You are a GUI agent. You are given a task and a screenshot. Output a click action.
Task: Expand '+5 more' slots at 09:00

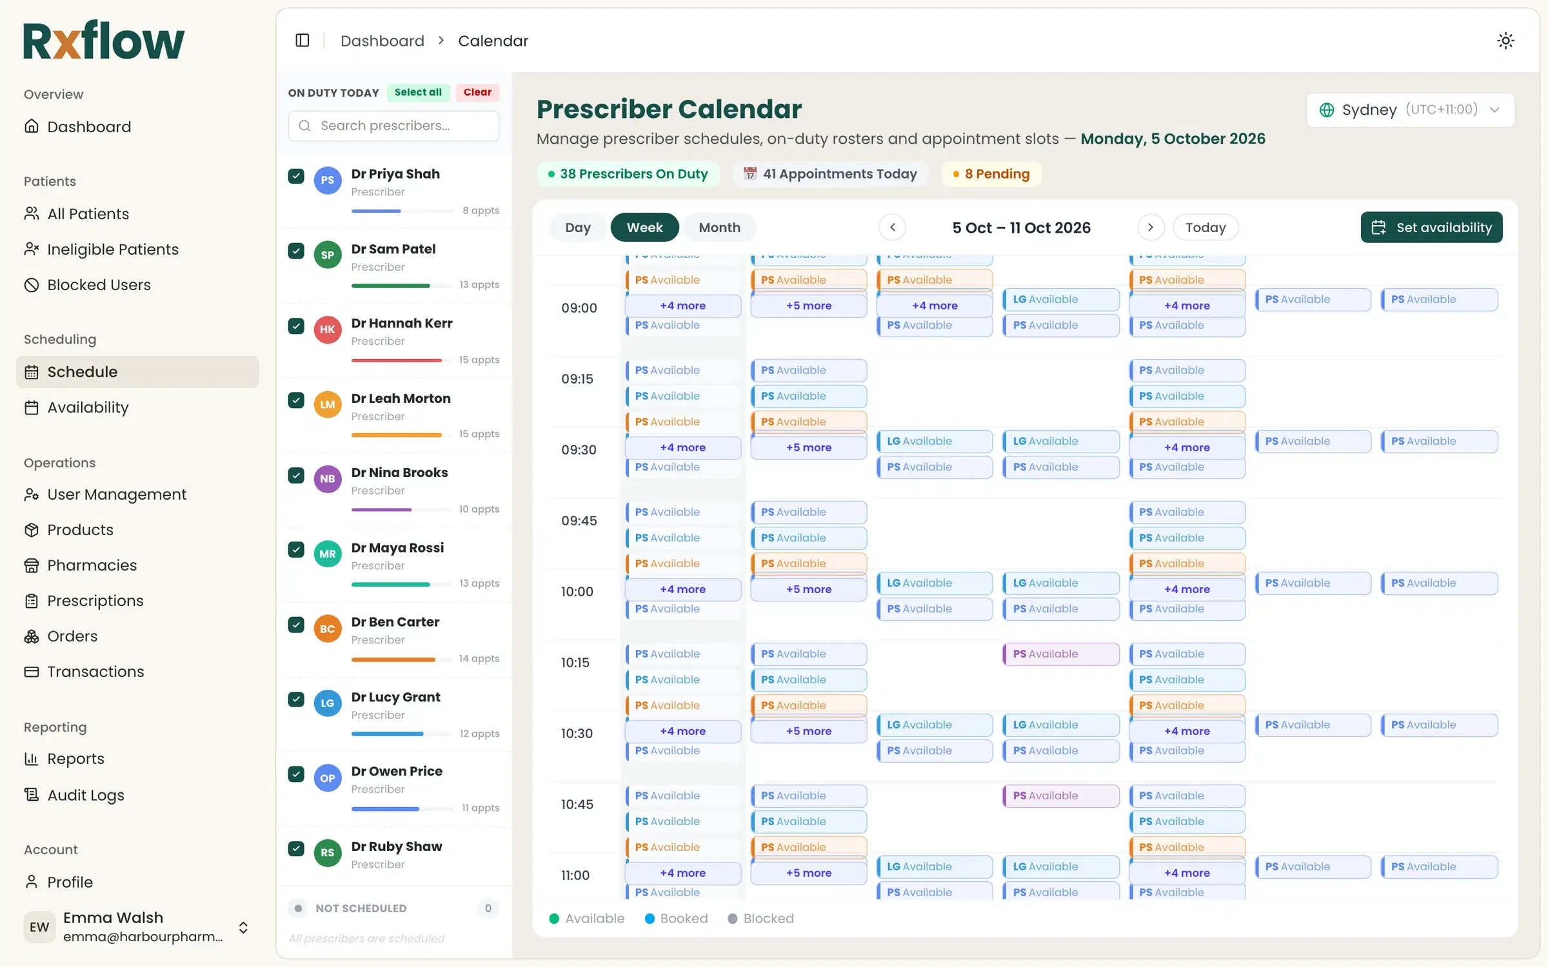tap(808, 306)
